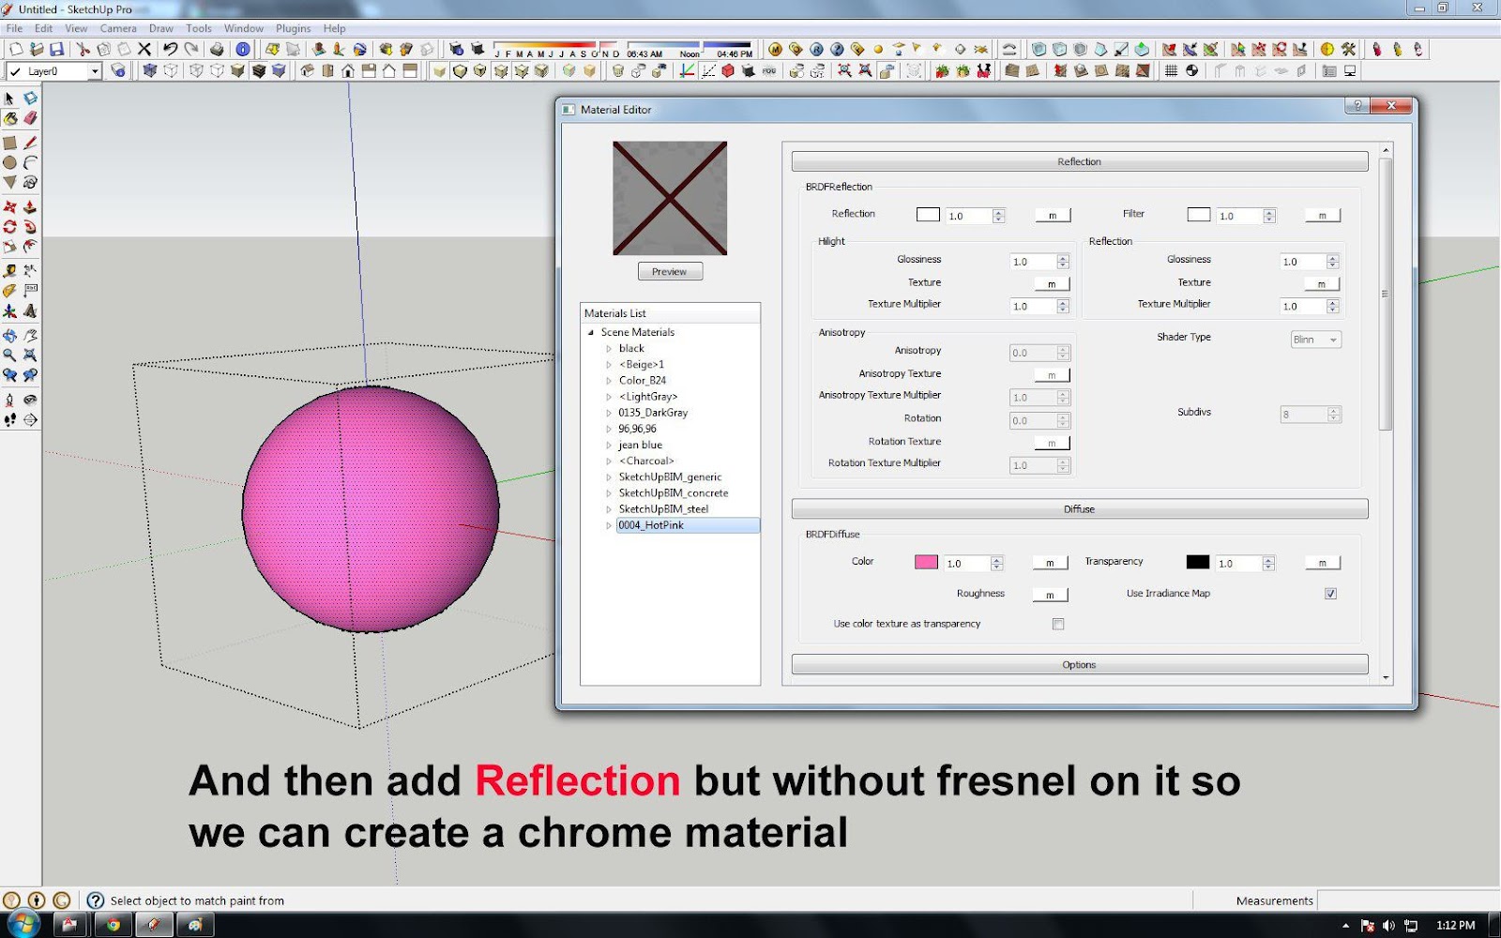Open the Edit menu
1501x938 pixels.
click(x=44, y=28)
